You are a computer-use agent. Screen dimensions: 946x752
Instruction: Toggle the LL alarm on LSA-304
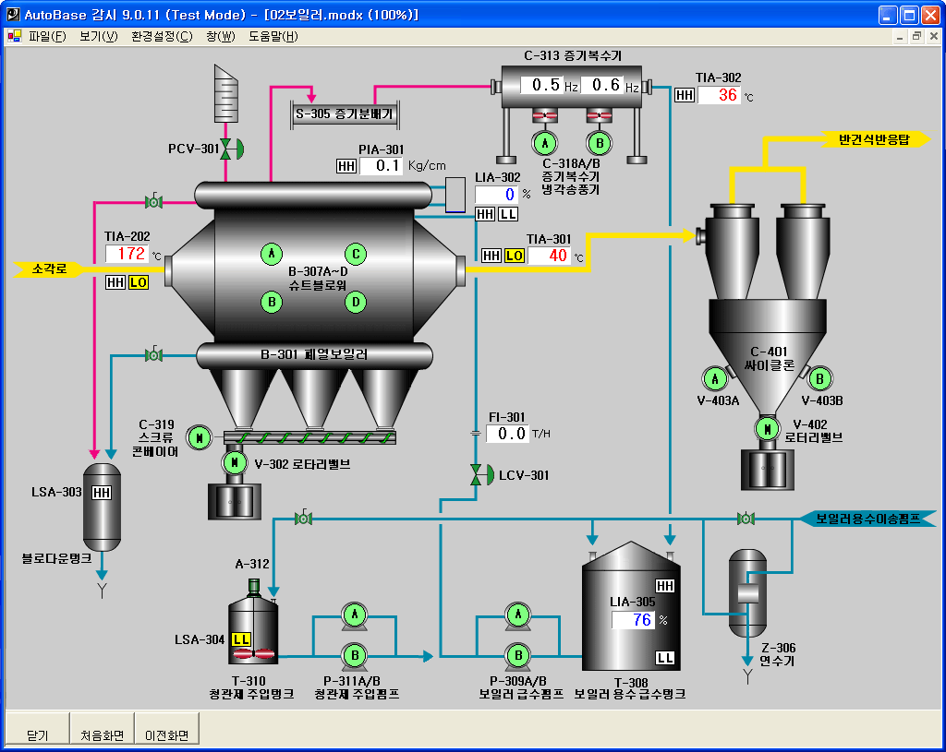(x=241, y=639)
